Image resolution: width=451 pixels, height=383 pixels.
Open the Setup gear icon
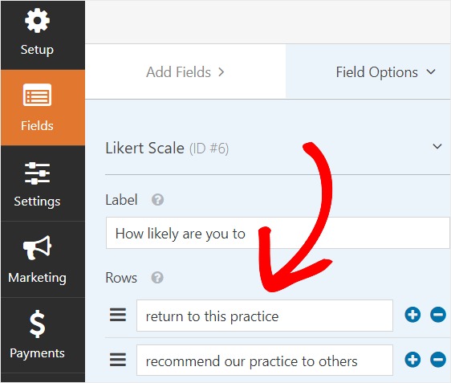(x=37, y=20)
